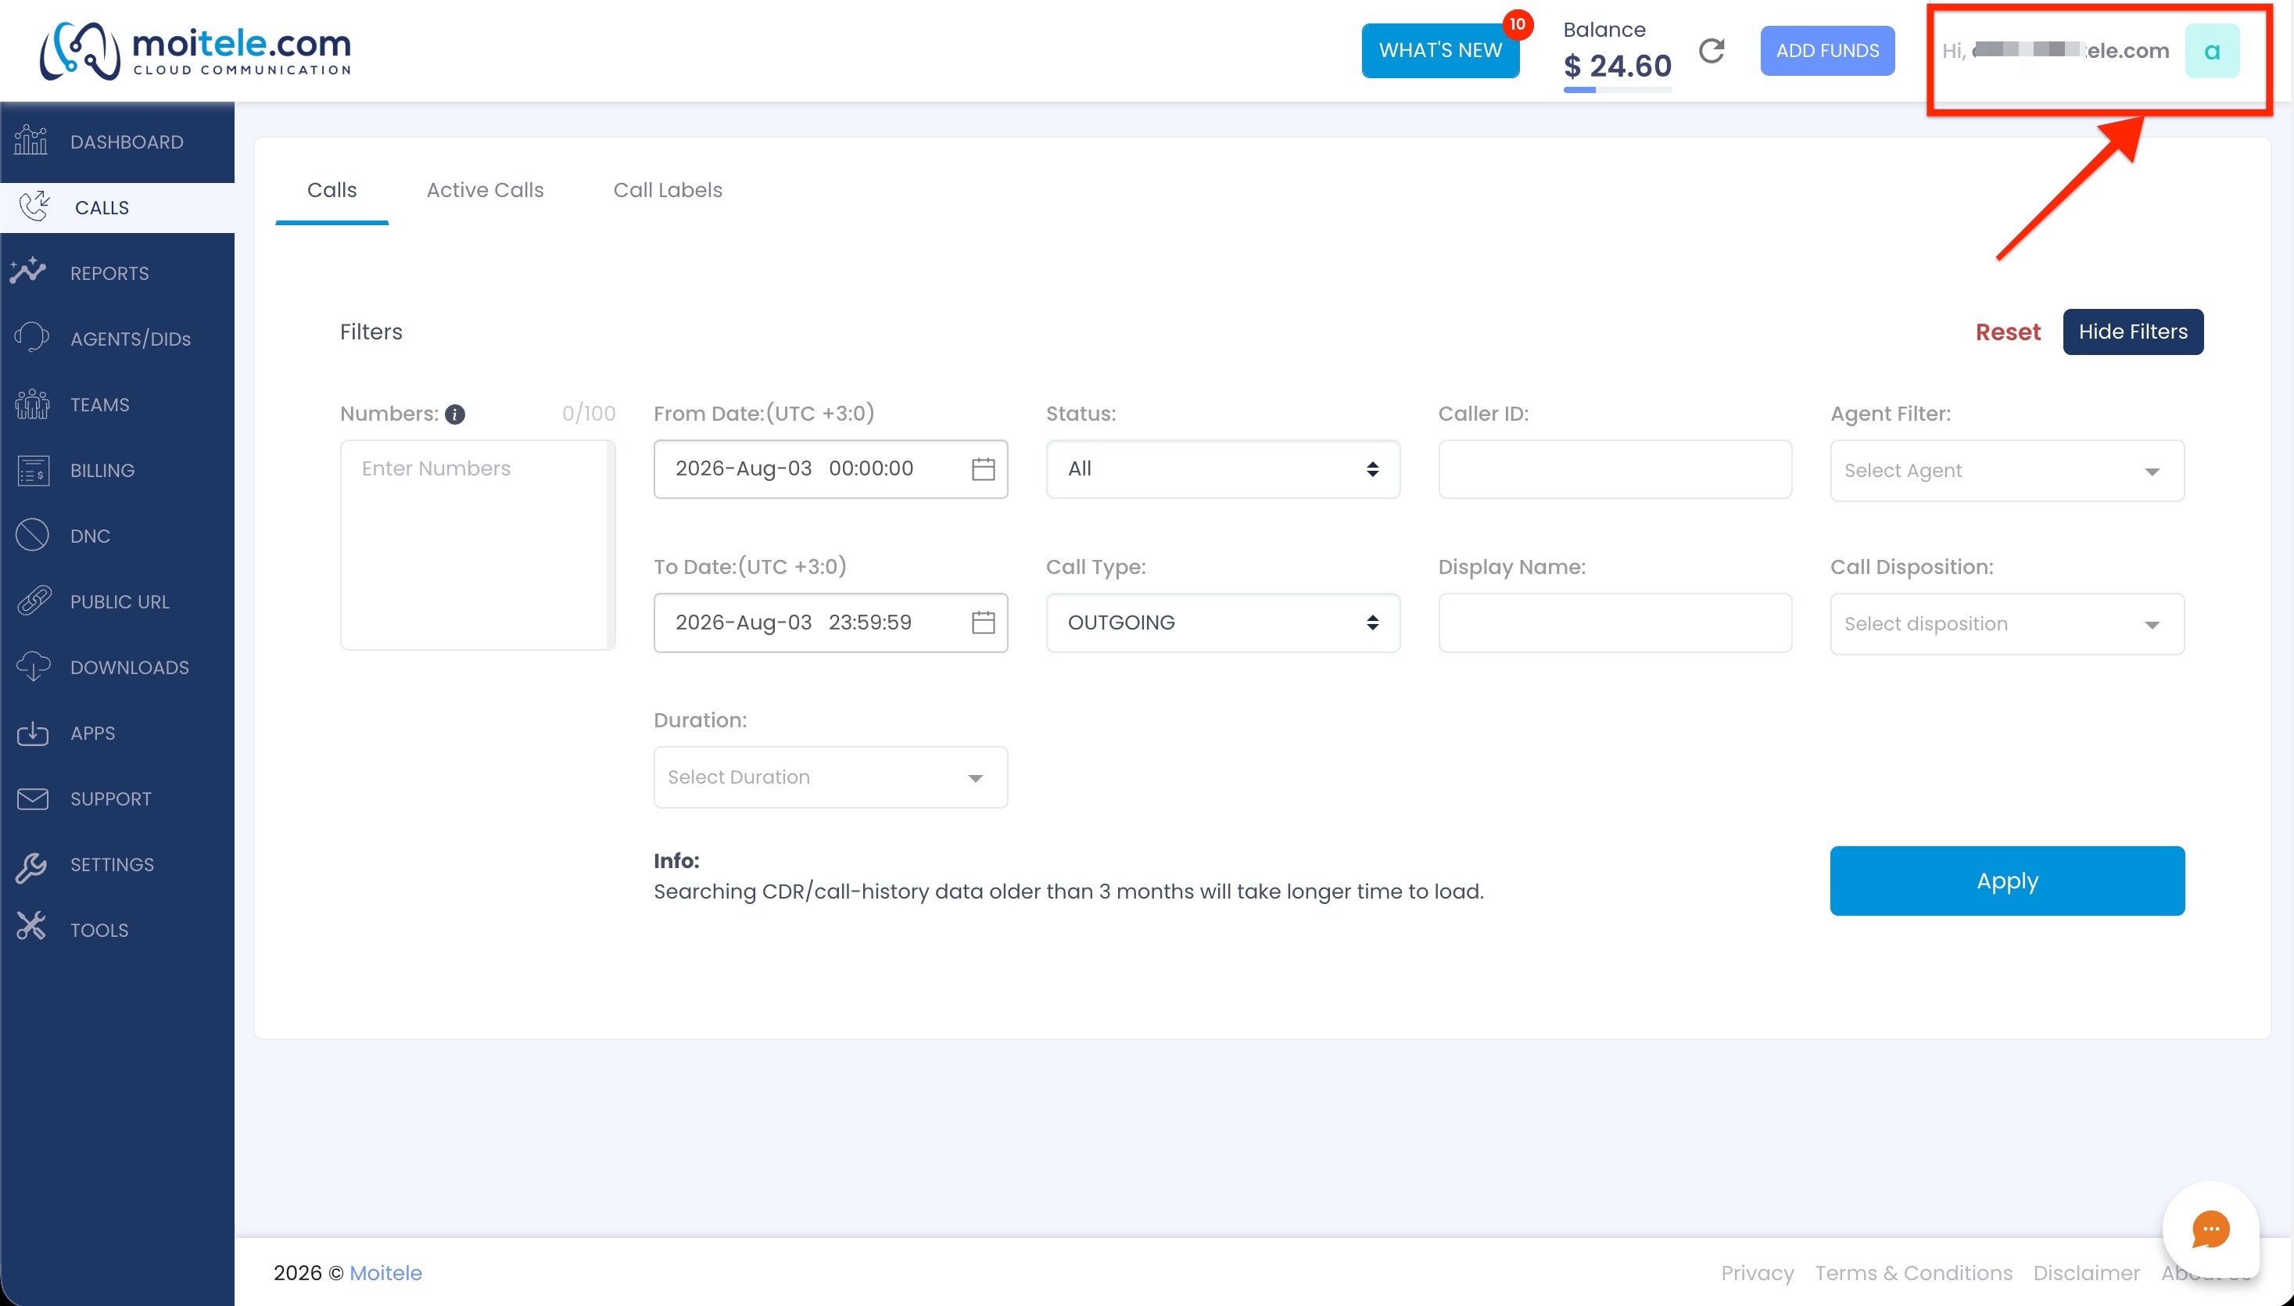The height and width of the screenshot is (1306, 2294).
Task: Focus the Caller ID input field
Action: click(1615, 469)
